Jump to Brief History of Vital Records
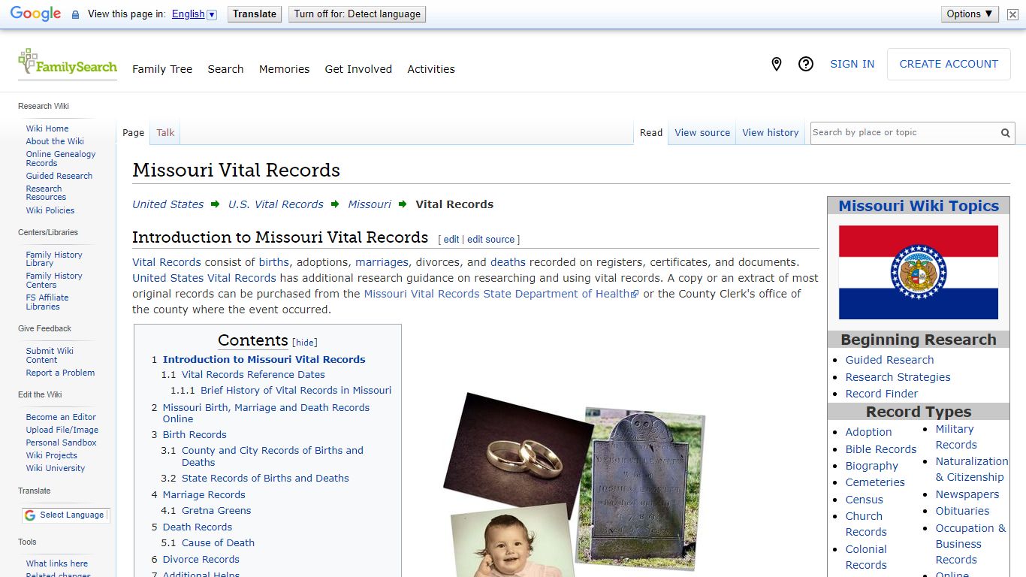The width and height of the screenshot is (1026, 577). (x=296, y=390)
